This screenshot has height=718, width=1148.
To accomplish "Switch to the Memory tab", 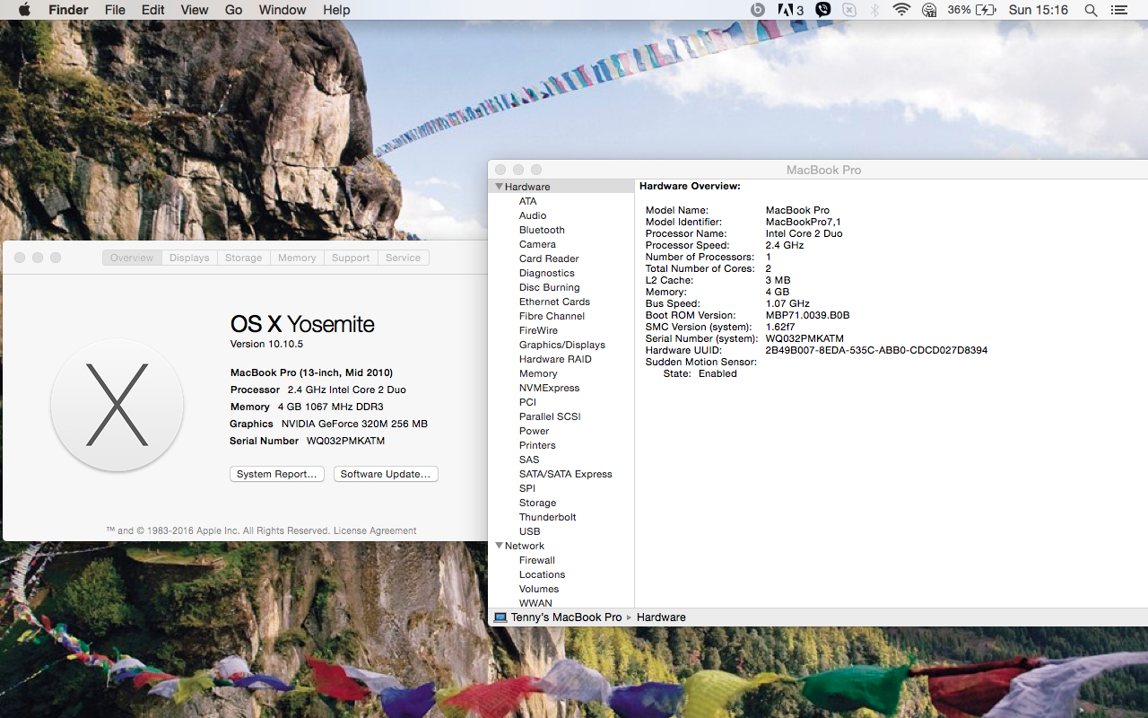I will click(297, 258).
